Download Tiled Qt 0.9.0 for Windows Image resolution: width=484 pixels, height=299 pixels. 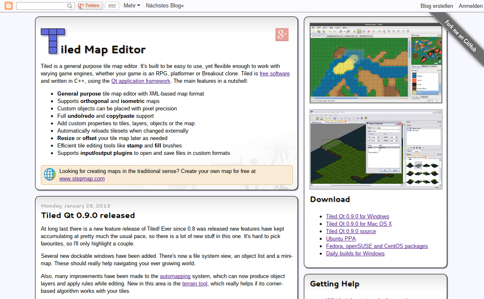357,216
